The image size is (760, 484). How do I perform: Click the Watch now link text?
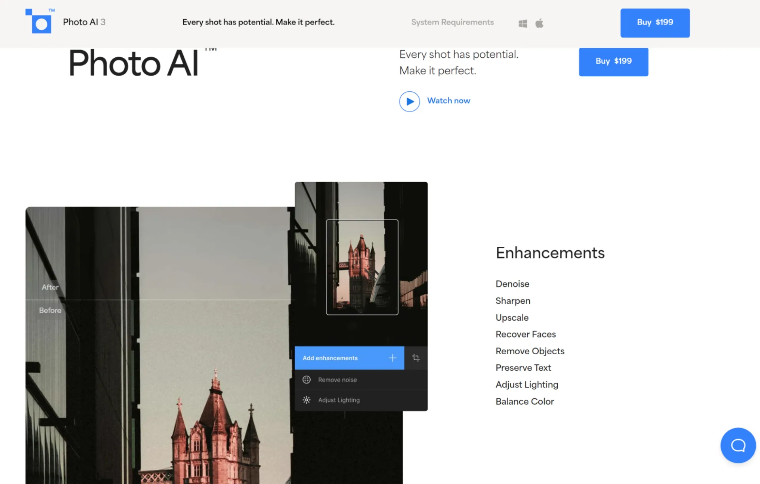[x=448, y=100]
